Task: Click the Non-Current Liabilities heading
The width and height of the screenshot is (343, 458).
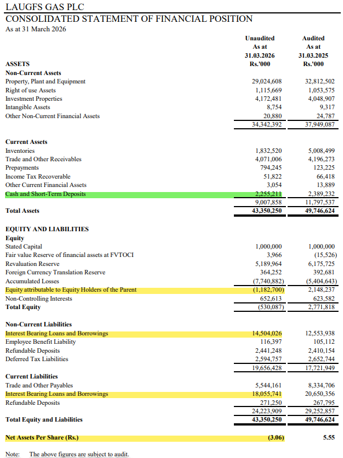Action: tap(39, 325)
